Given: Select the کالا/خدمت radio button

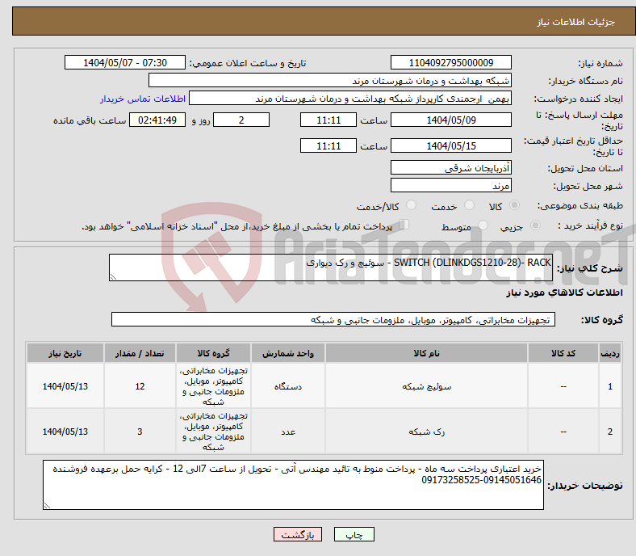Looking at the screenshot, I should tap(412, 205).
